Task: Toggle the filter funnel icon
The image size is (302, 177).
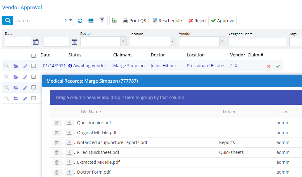Action: [102, 21]
